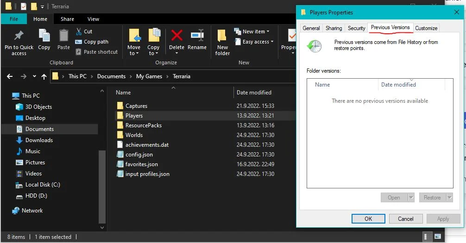
Task: Click the Cut scissors button
Action: click(84, 31)
